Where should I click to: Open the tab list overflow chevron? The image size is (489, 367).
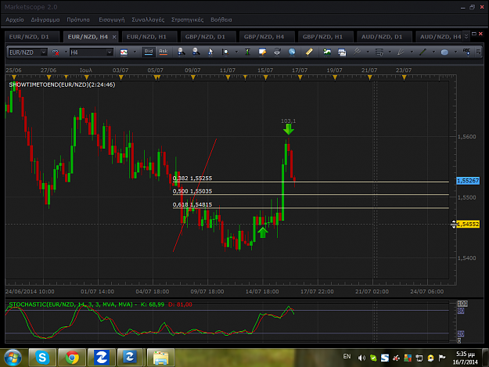(466, 37)
